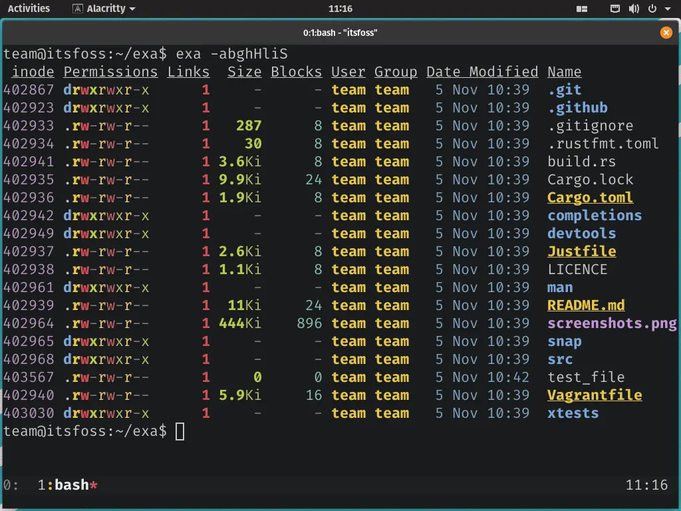Click the wired network icon

click(616, 9)
